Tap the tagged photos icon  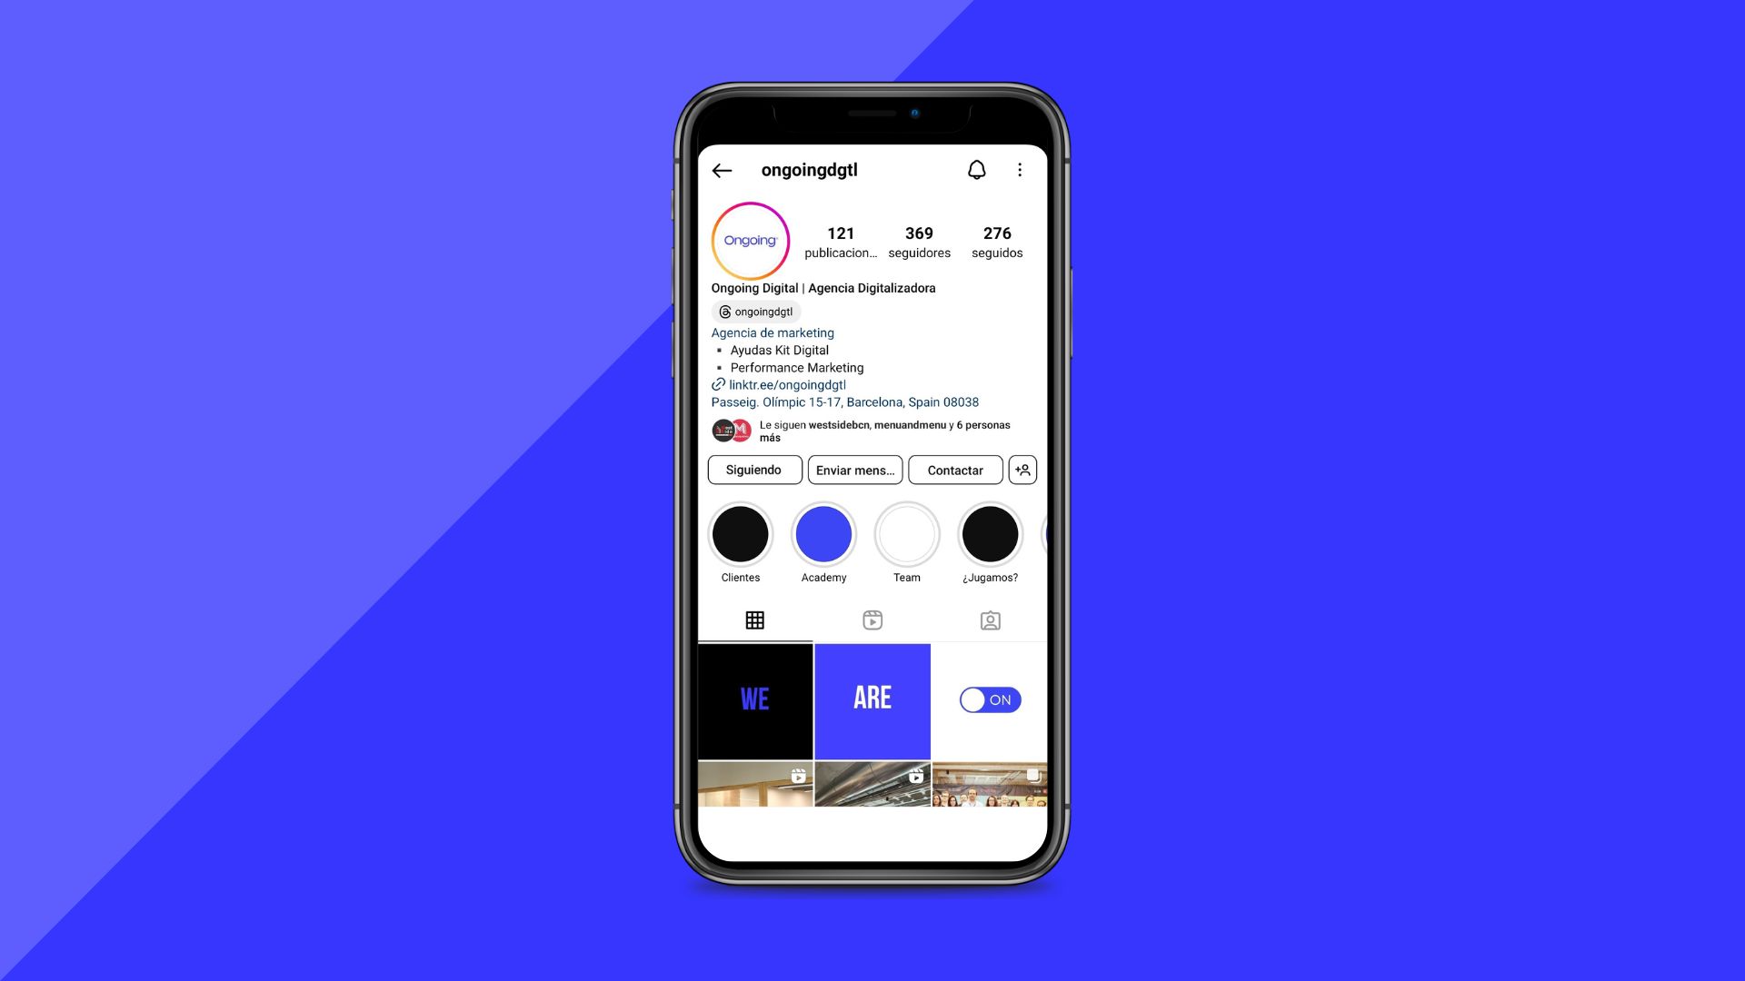click(989, 619)
